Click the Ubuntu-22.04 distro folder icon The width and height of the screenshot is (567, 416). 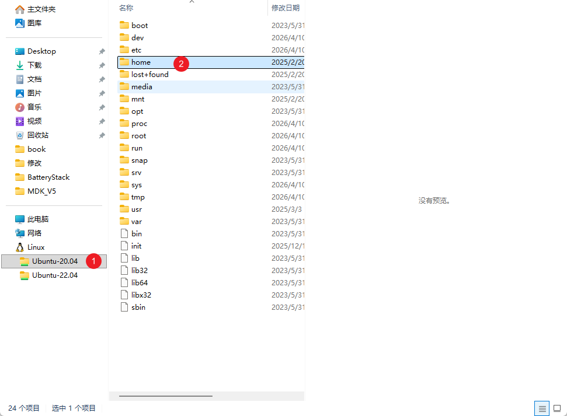pos(24,275)
